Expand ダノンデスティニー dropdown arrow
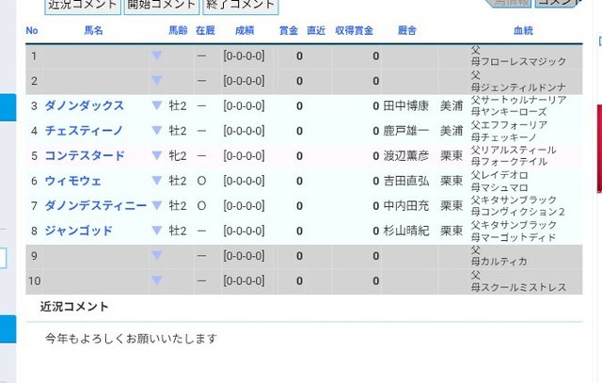The width and height of the screenshot is (602, 383). coord(157,205)
